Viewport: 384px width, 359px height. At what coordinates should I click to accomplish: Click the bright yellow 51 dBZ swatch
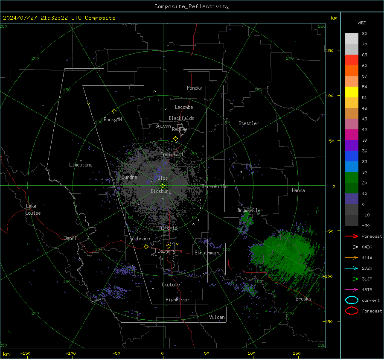[352, 92]
